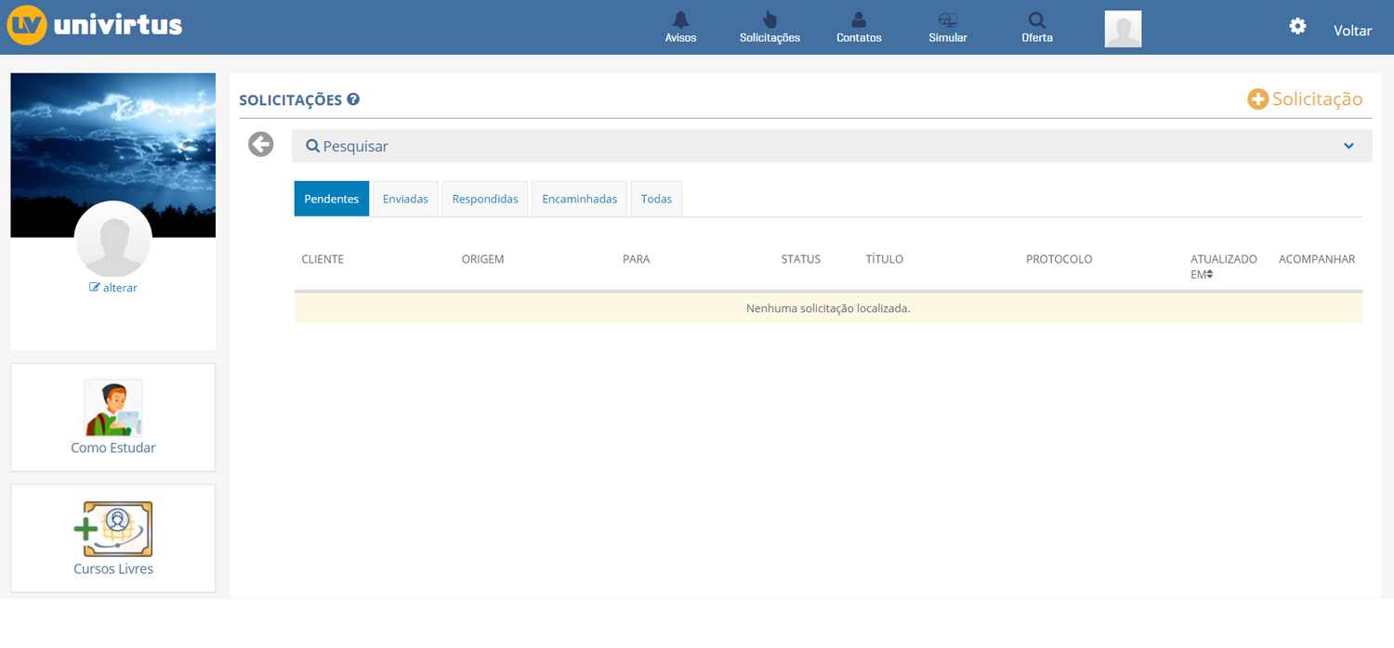Click Nenhuma solicitação localizada message
Viewport: 1394px width, 648px height.
828,308
